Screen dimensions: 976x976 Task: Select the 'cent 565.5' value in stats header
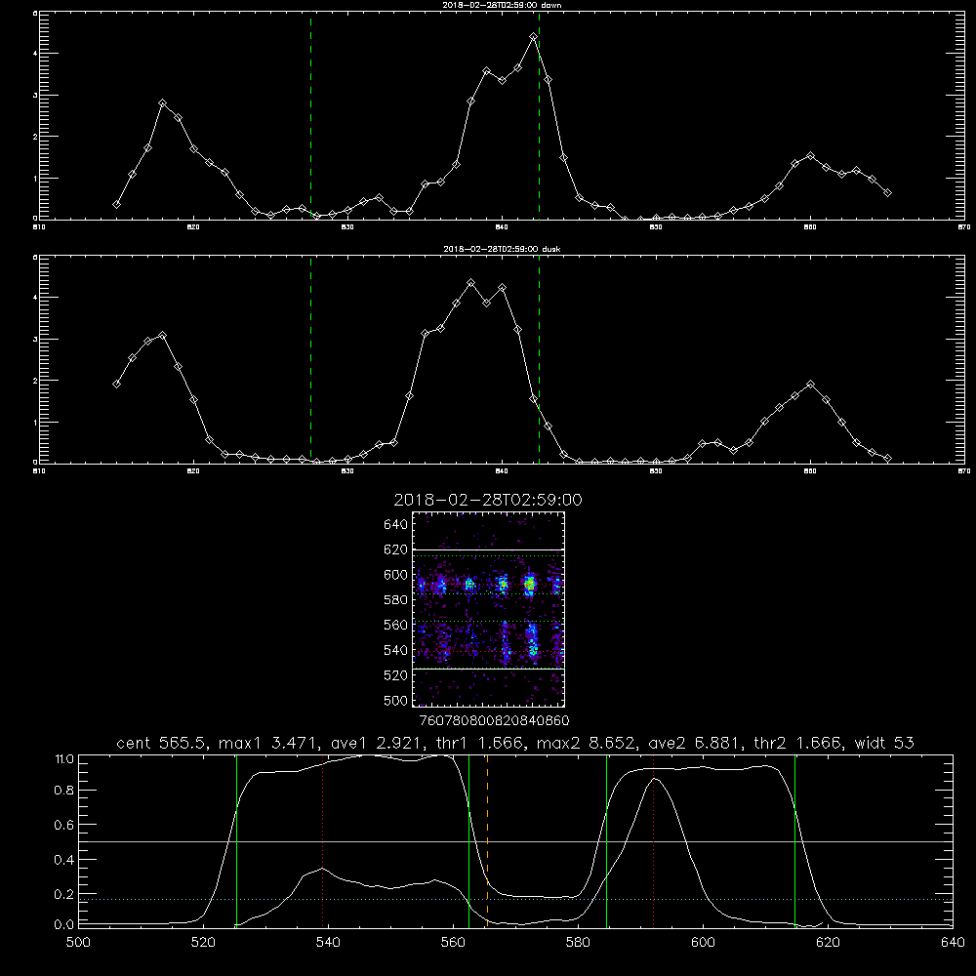162,743
